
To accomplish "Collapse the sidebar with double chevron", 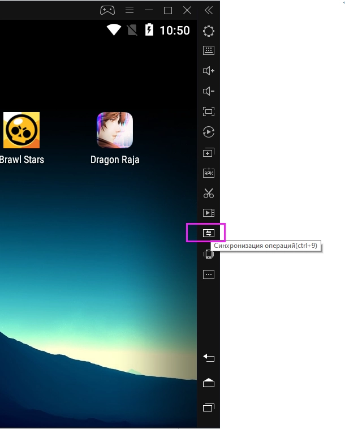I will [x=209, y=10].
